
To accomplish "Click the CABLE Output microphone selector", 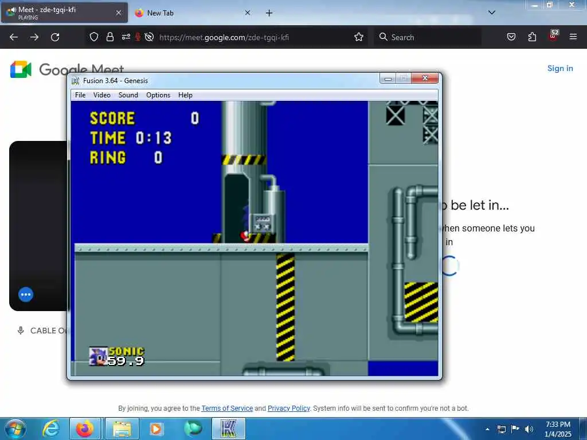I will [x=42, y=331].
